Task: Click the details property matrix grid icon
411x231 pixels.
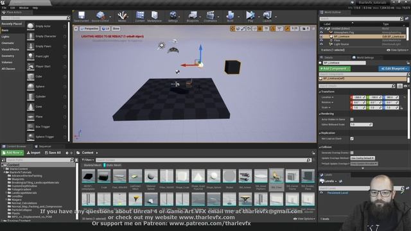Action: click(x=399, y=86)
